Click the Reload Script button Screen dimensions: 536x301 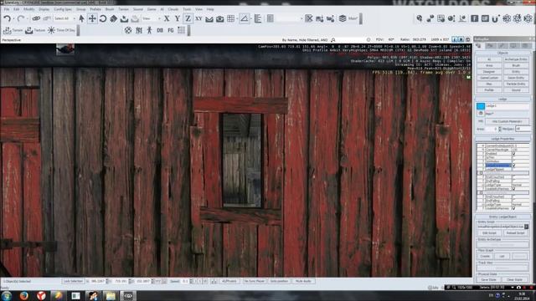click(516, 233)
